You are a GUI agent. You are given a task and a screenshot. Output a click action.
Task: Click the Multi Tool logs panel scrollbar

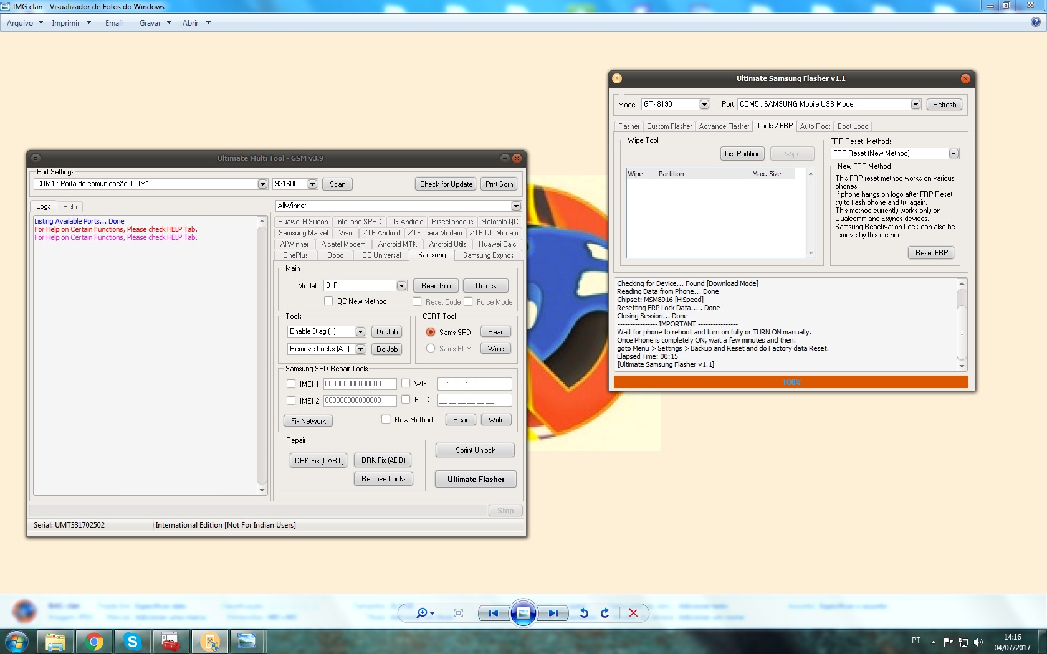pyautogui.click(x=262, y=355)
